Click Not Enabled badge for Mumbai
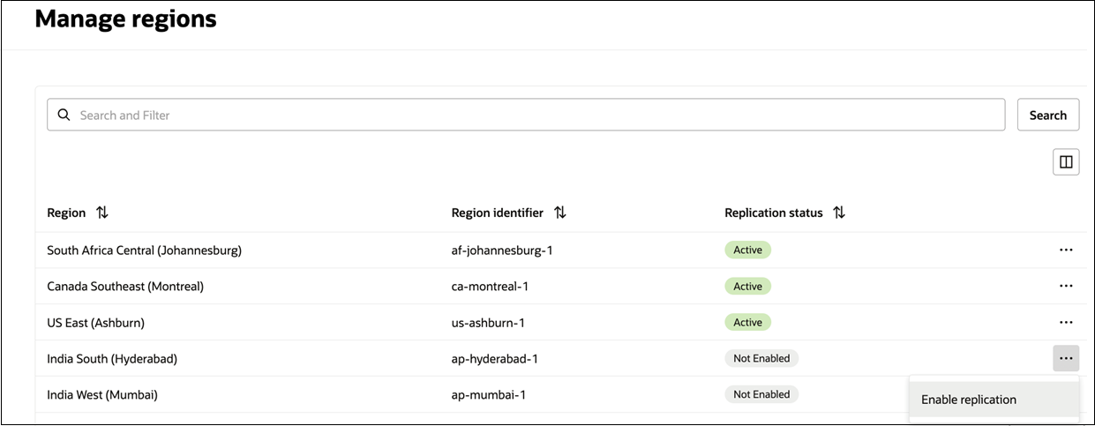The image size is (1095, 426). point(761,394)
